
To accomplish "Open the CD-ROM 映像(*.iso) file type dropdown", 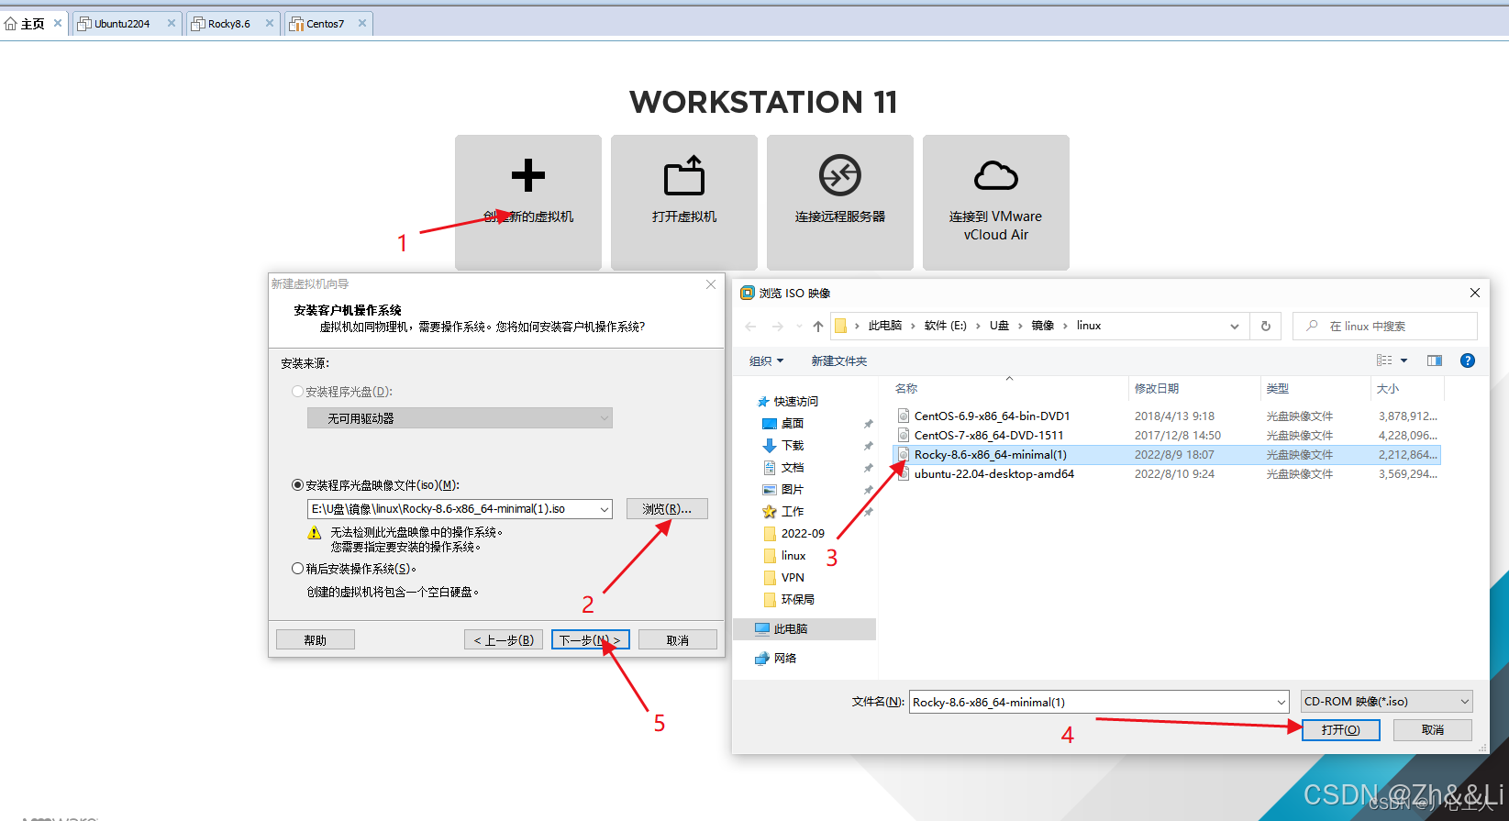I will 1387,702.
